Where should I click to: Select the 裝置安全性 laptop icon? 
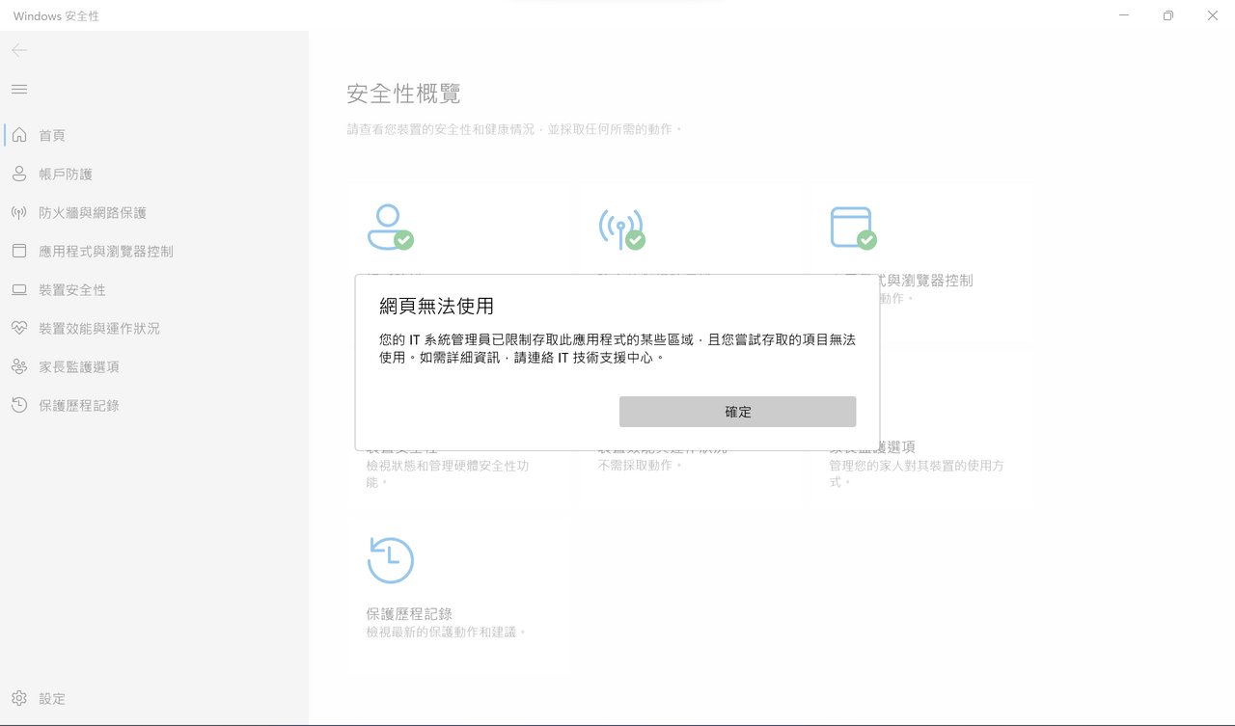point(17,289)
